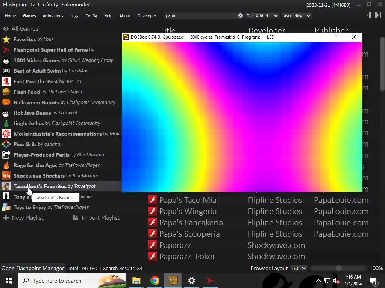This screenshot has width=385, height=288.
Task: Click Toys to Enjoy blocks icon
Action: click(x=6, y=207)
